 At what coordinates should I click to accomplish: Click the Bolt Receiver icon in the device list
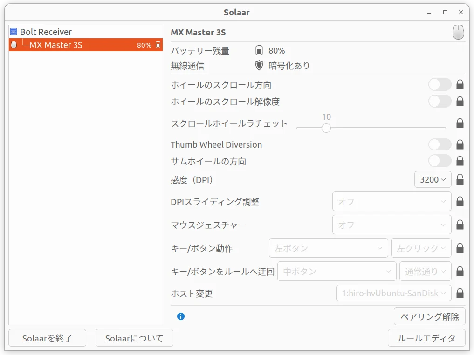pyautogui.click(x=14, y=32)
